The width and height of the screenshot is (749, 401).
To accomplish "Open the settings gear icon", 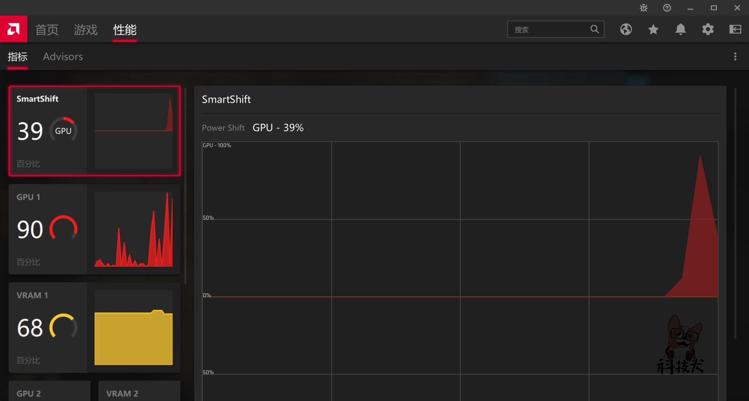I will coord(708,29).
